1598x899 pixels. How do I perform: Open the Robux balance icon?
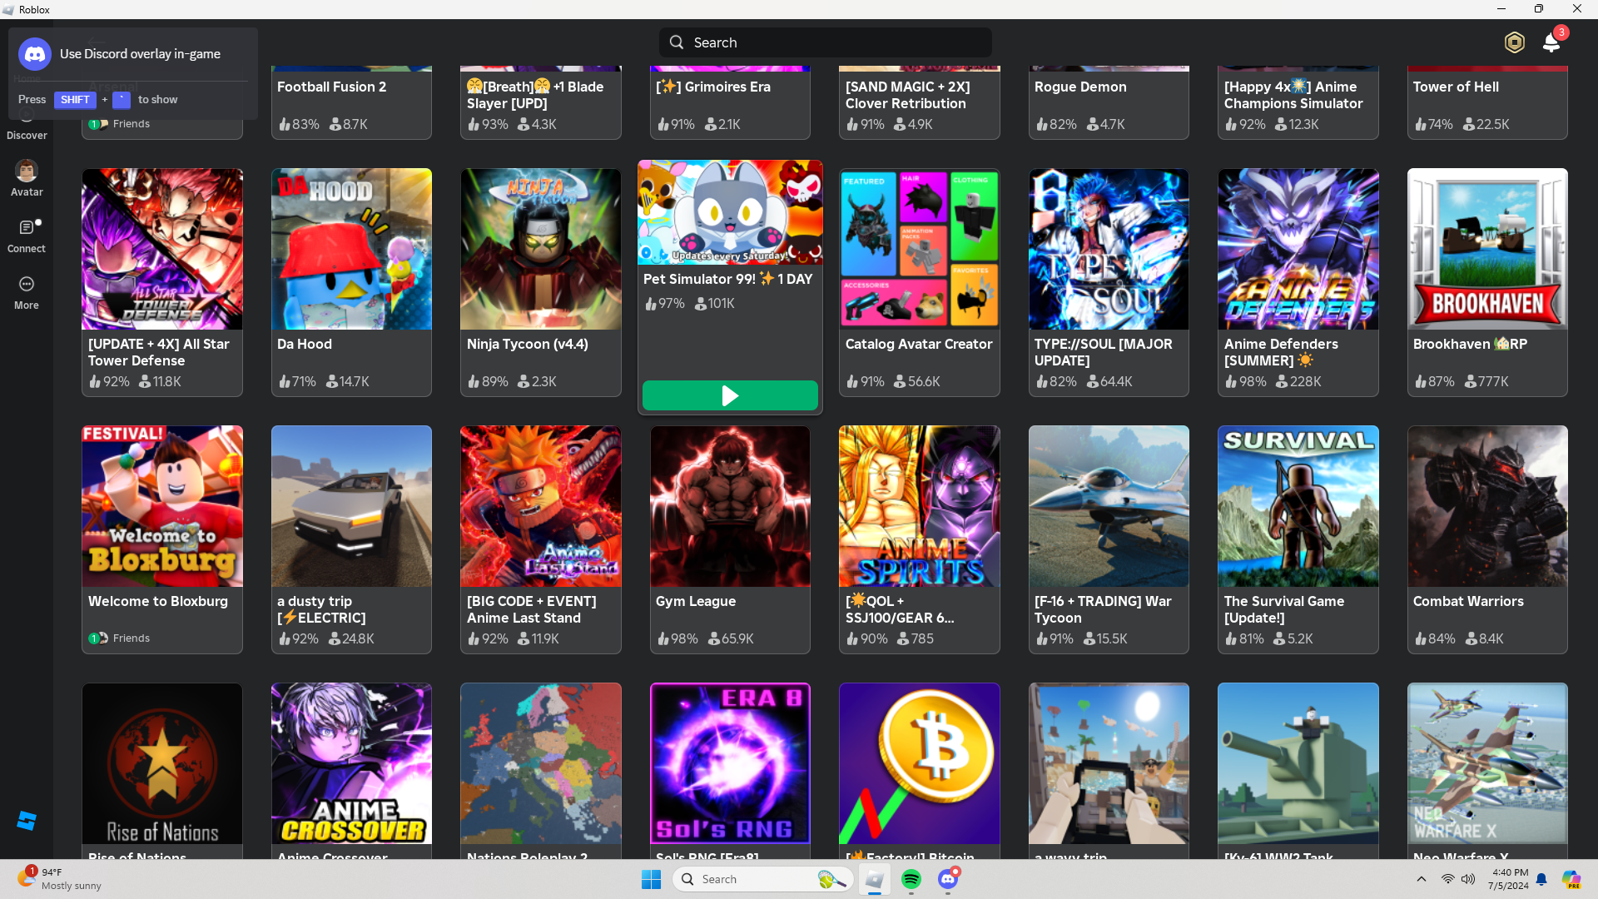(x=1515, y=42)
